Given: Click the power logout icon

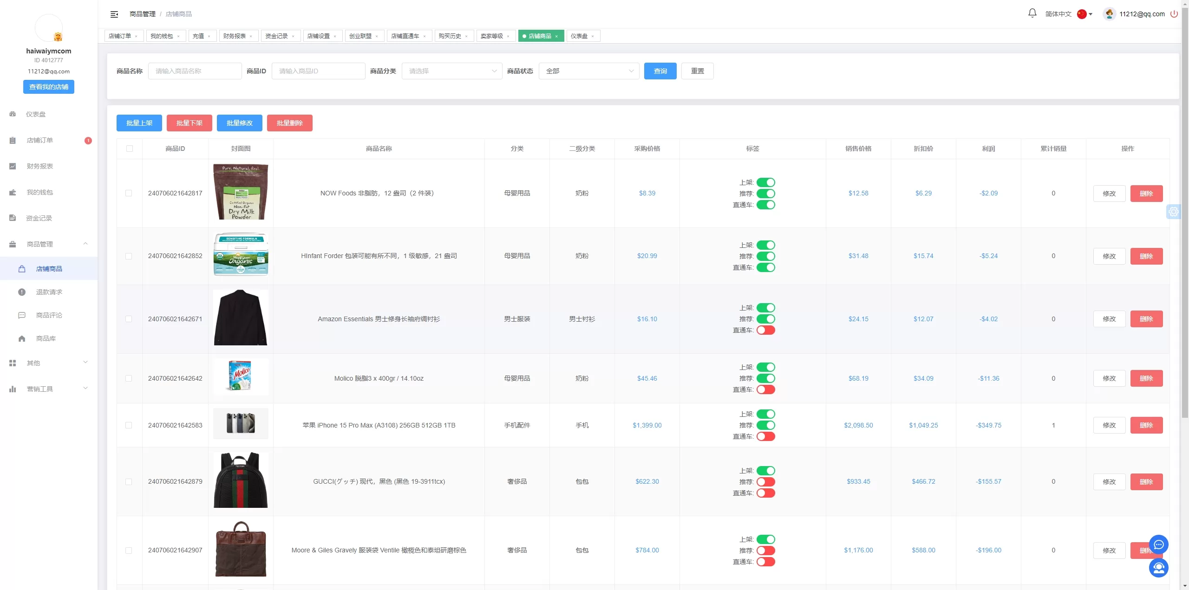Looking at the screenshot, I should point(1174,14).
